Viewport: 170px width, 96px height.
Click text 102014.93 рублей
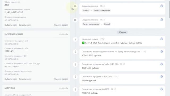[x=90, y=68]
